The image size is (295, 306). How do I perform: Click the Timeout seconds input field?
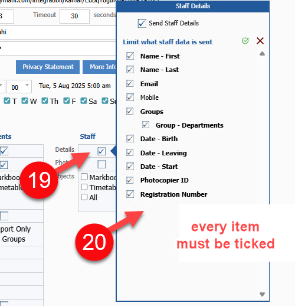[74, 16]
